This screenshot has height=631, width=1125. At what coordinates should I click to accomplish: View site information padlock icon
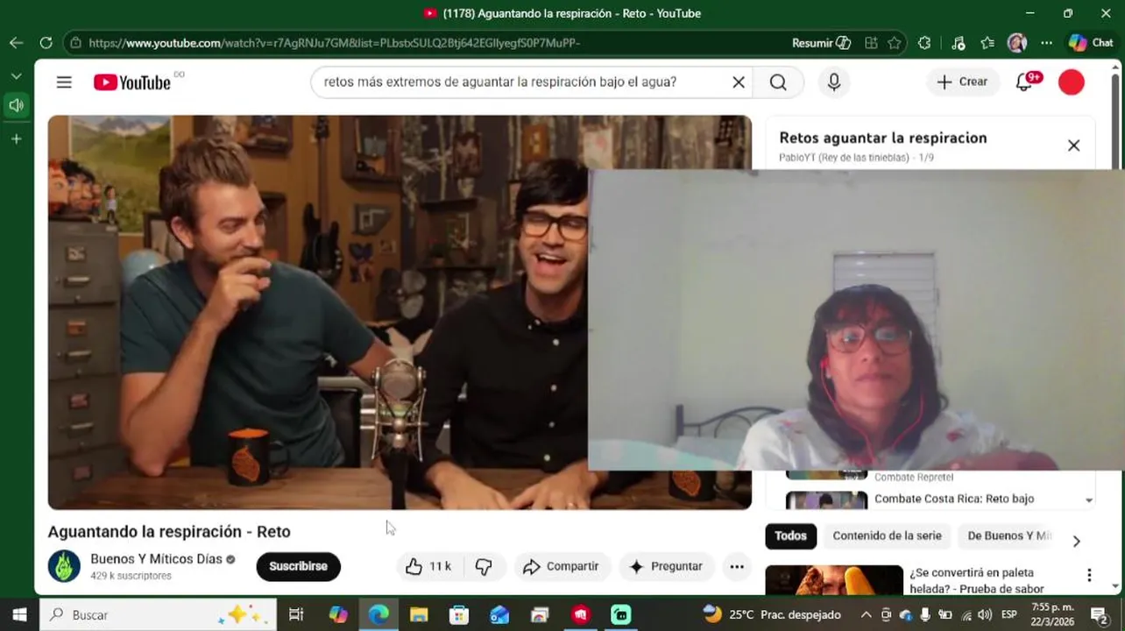[x=76, y=43]
